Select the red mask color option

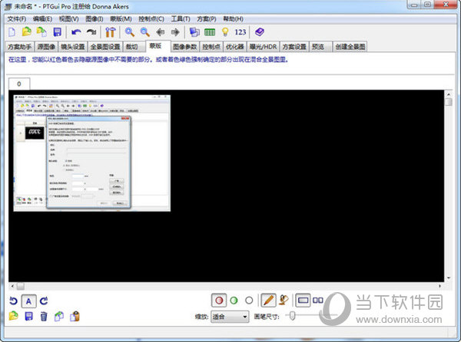click(x=219, y=301)
